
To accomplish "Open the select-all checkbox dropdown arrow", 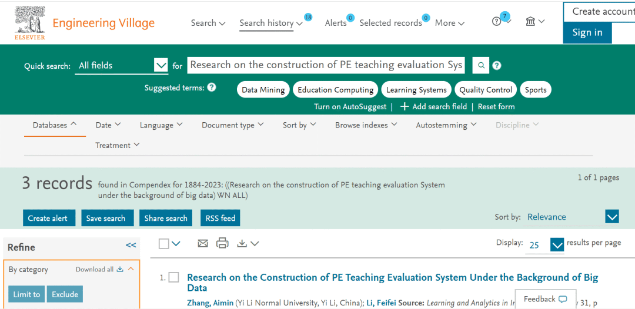I will pos(176,243).
